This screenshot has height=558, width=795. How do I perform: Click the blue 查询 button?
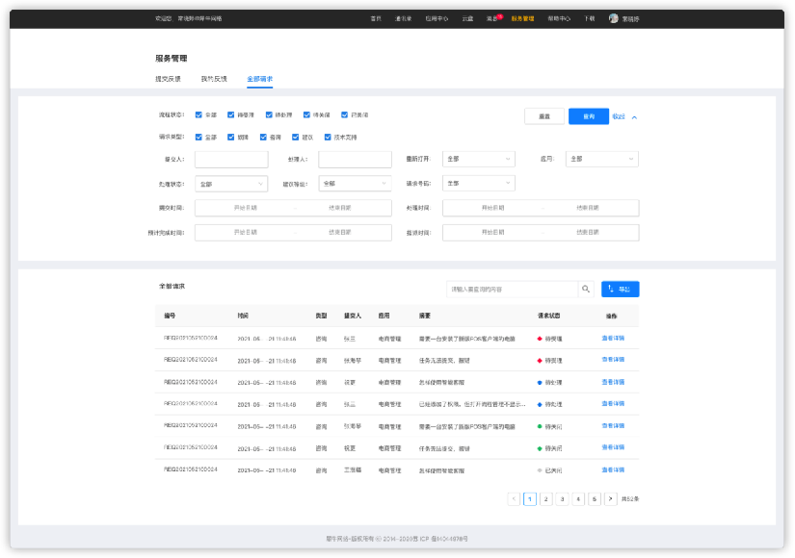coord(589,116)
